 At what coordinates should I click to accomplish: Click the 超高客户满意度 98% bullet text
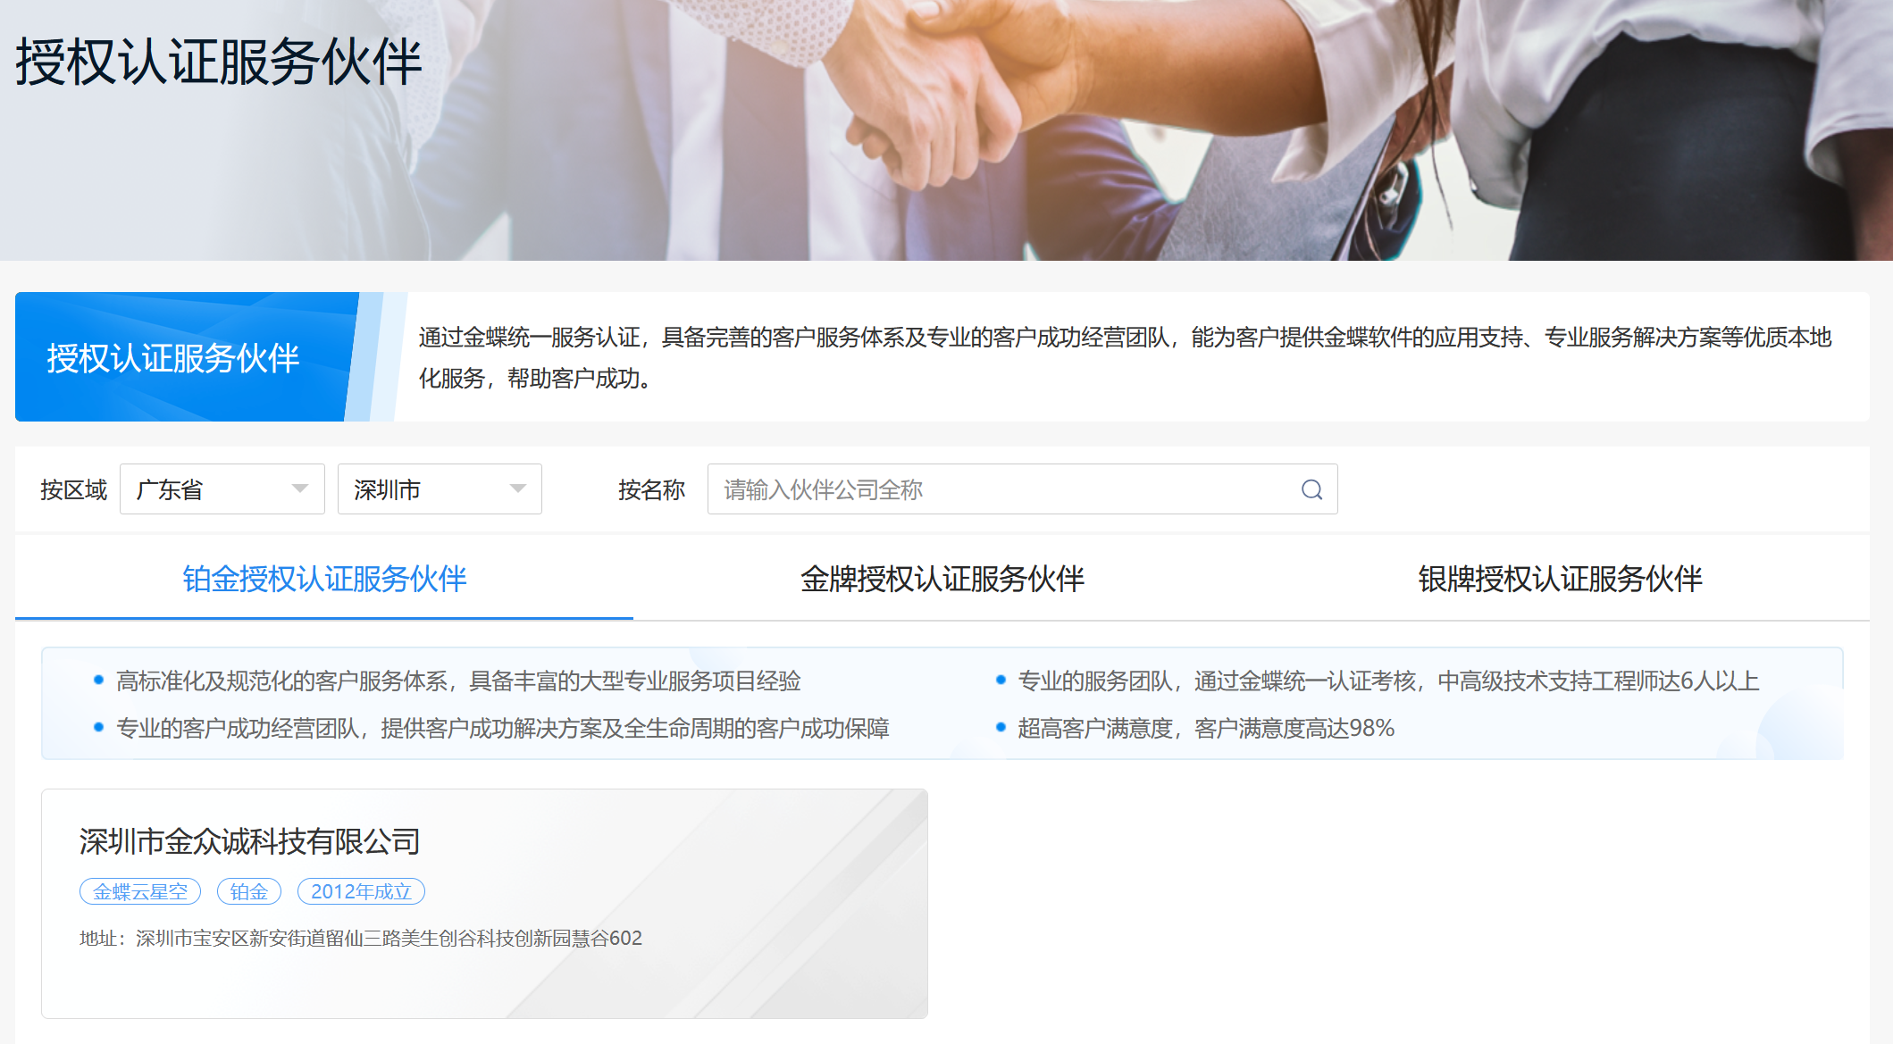1206,729
